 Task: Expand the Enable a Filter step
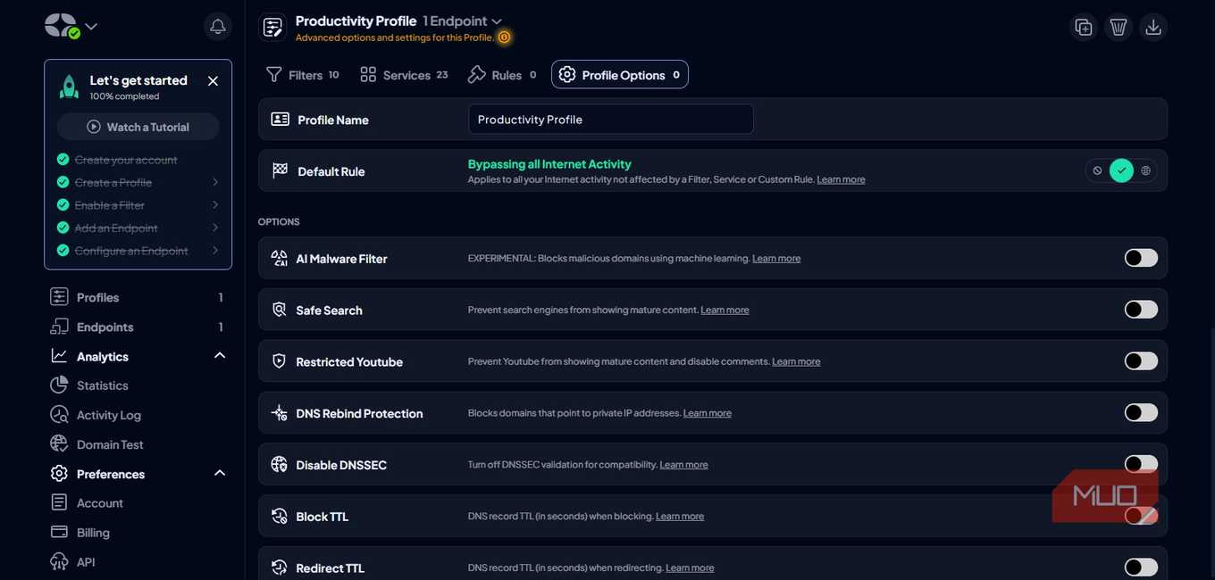tap(215, 205)
